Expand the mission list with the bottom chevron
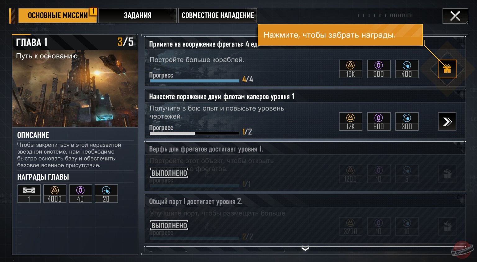This screenshot has height=262, width=477. coord(305,248)
